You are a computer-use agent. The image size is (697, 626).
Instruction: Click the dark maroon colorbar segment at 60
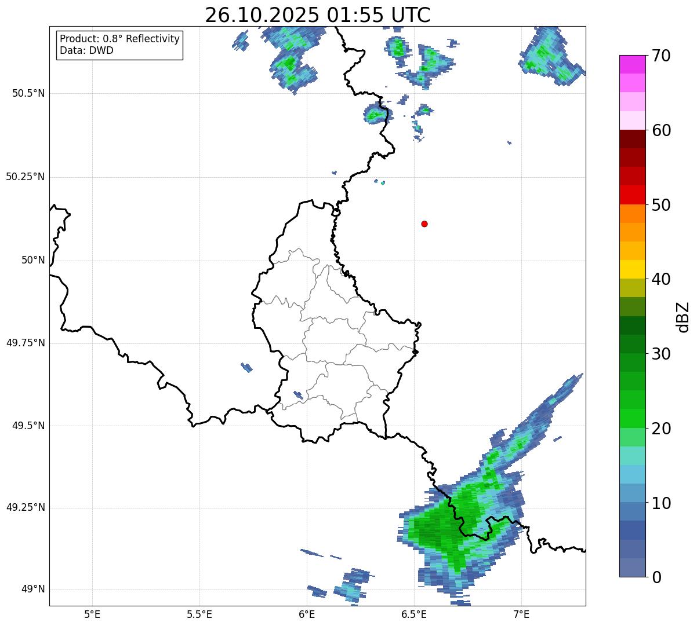point(632,139)
